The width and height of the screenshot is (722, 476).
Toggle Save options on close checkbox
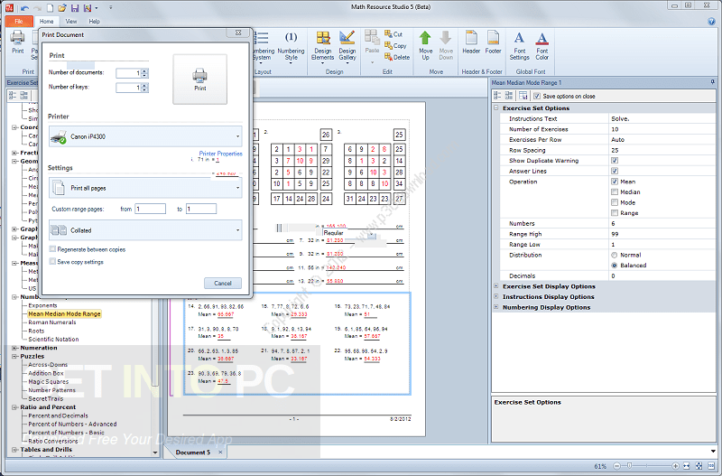[x=537, y=97]
